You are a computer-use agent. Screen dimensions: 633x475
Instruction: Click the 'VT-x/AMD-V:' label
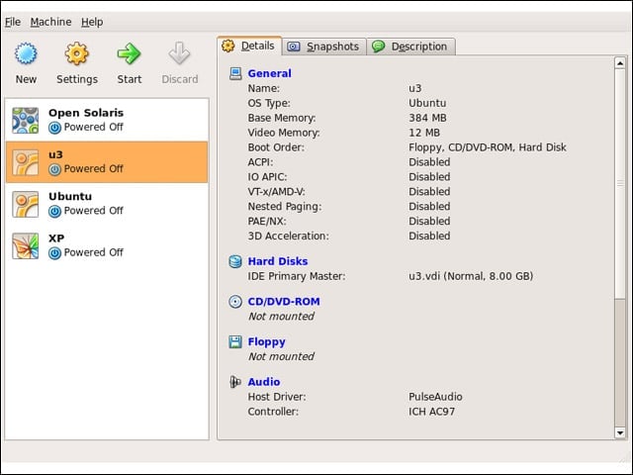[x=277, y=191]
